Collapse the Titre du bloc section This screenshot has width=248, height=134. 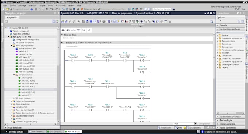62,35
